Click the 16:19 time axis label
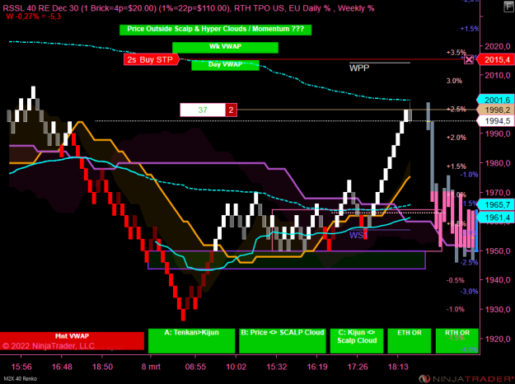 (x=317, y=367)
